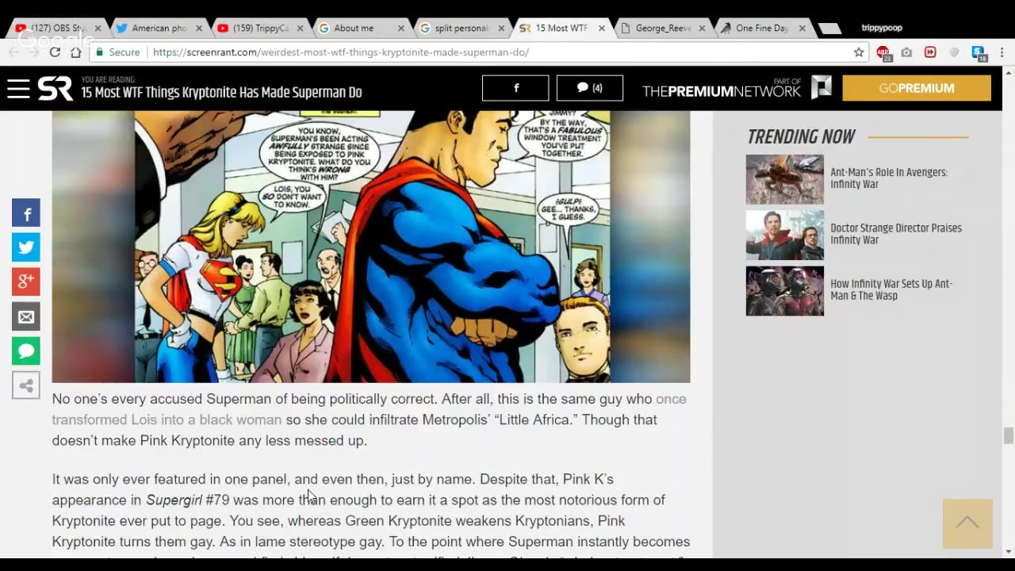Viewport: 1015px width, 571px height.
Task: Click the Secure padlock site info
Action: (x=117, y=52)
